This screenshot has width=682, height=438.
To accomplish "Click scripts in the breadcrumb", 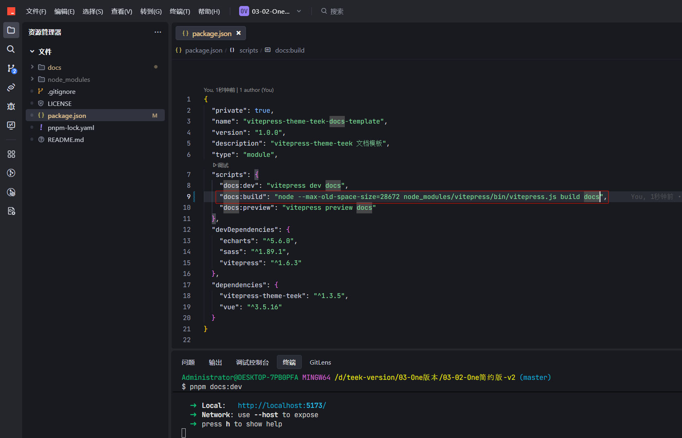I will tap(249, 50).
